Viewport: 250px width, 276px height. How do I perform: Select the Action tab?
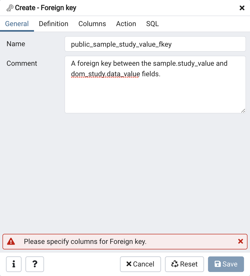(126, 24)
